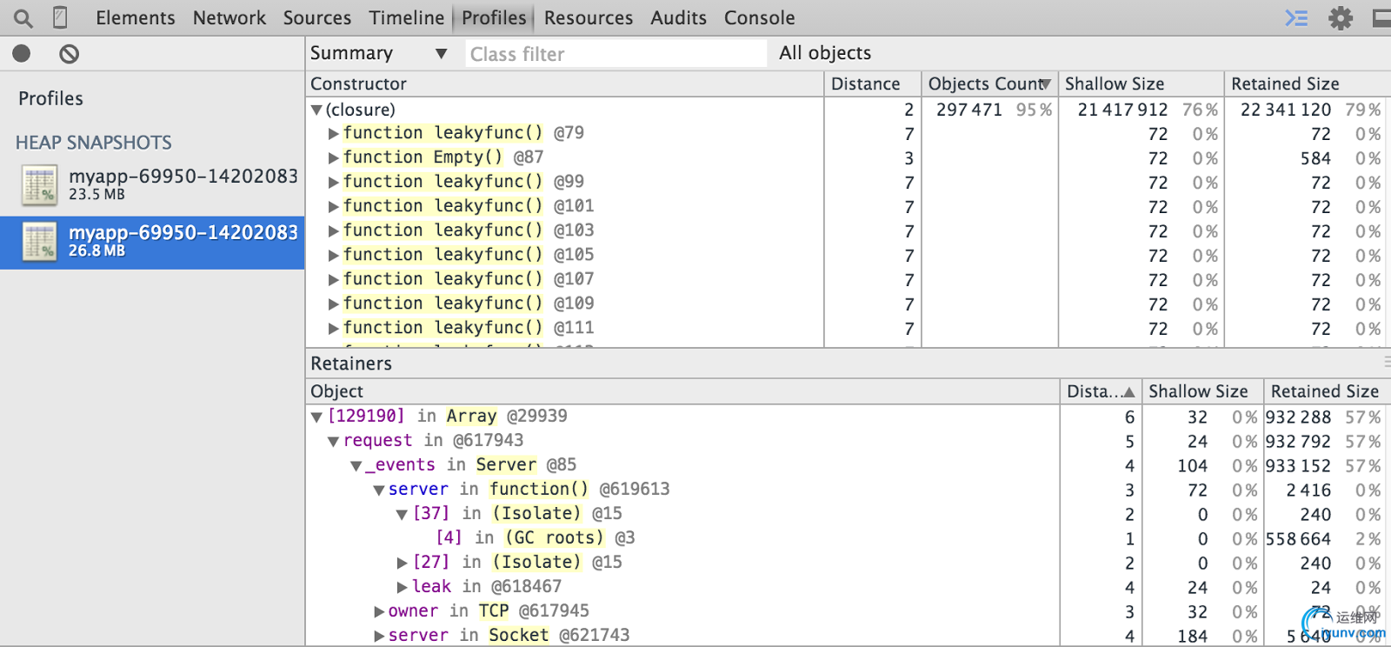Open DevTools settings gear
Image resolution: width=1391 pixels, height=647 pixels.
1341,17
